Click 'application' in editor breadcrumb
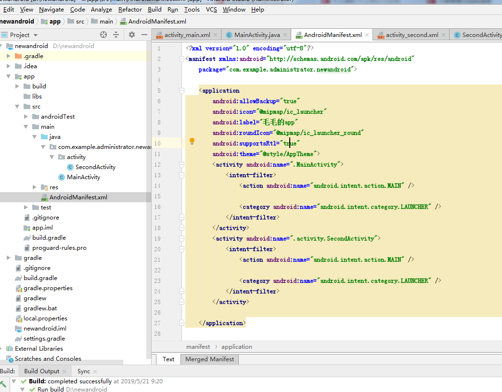The image size is (502, 392). [x=236, y=346]
